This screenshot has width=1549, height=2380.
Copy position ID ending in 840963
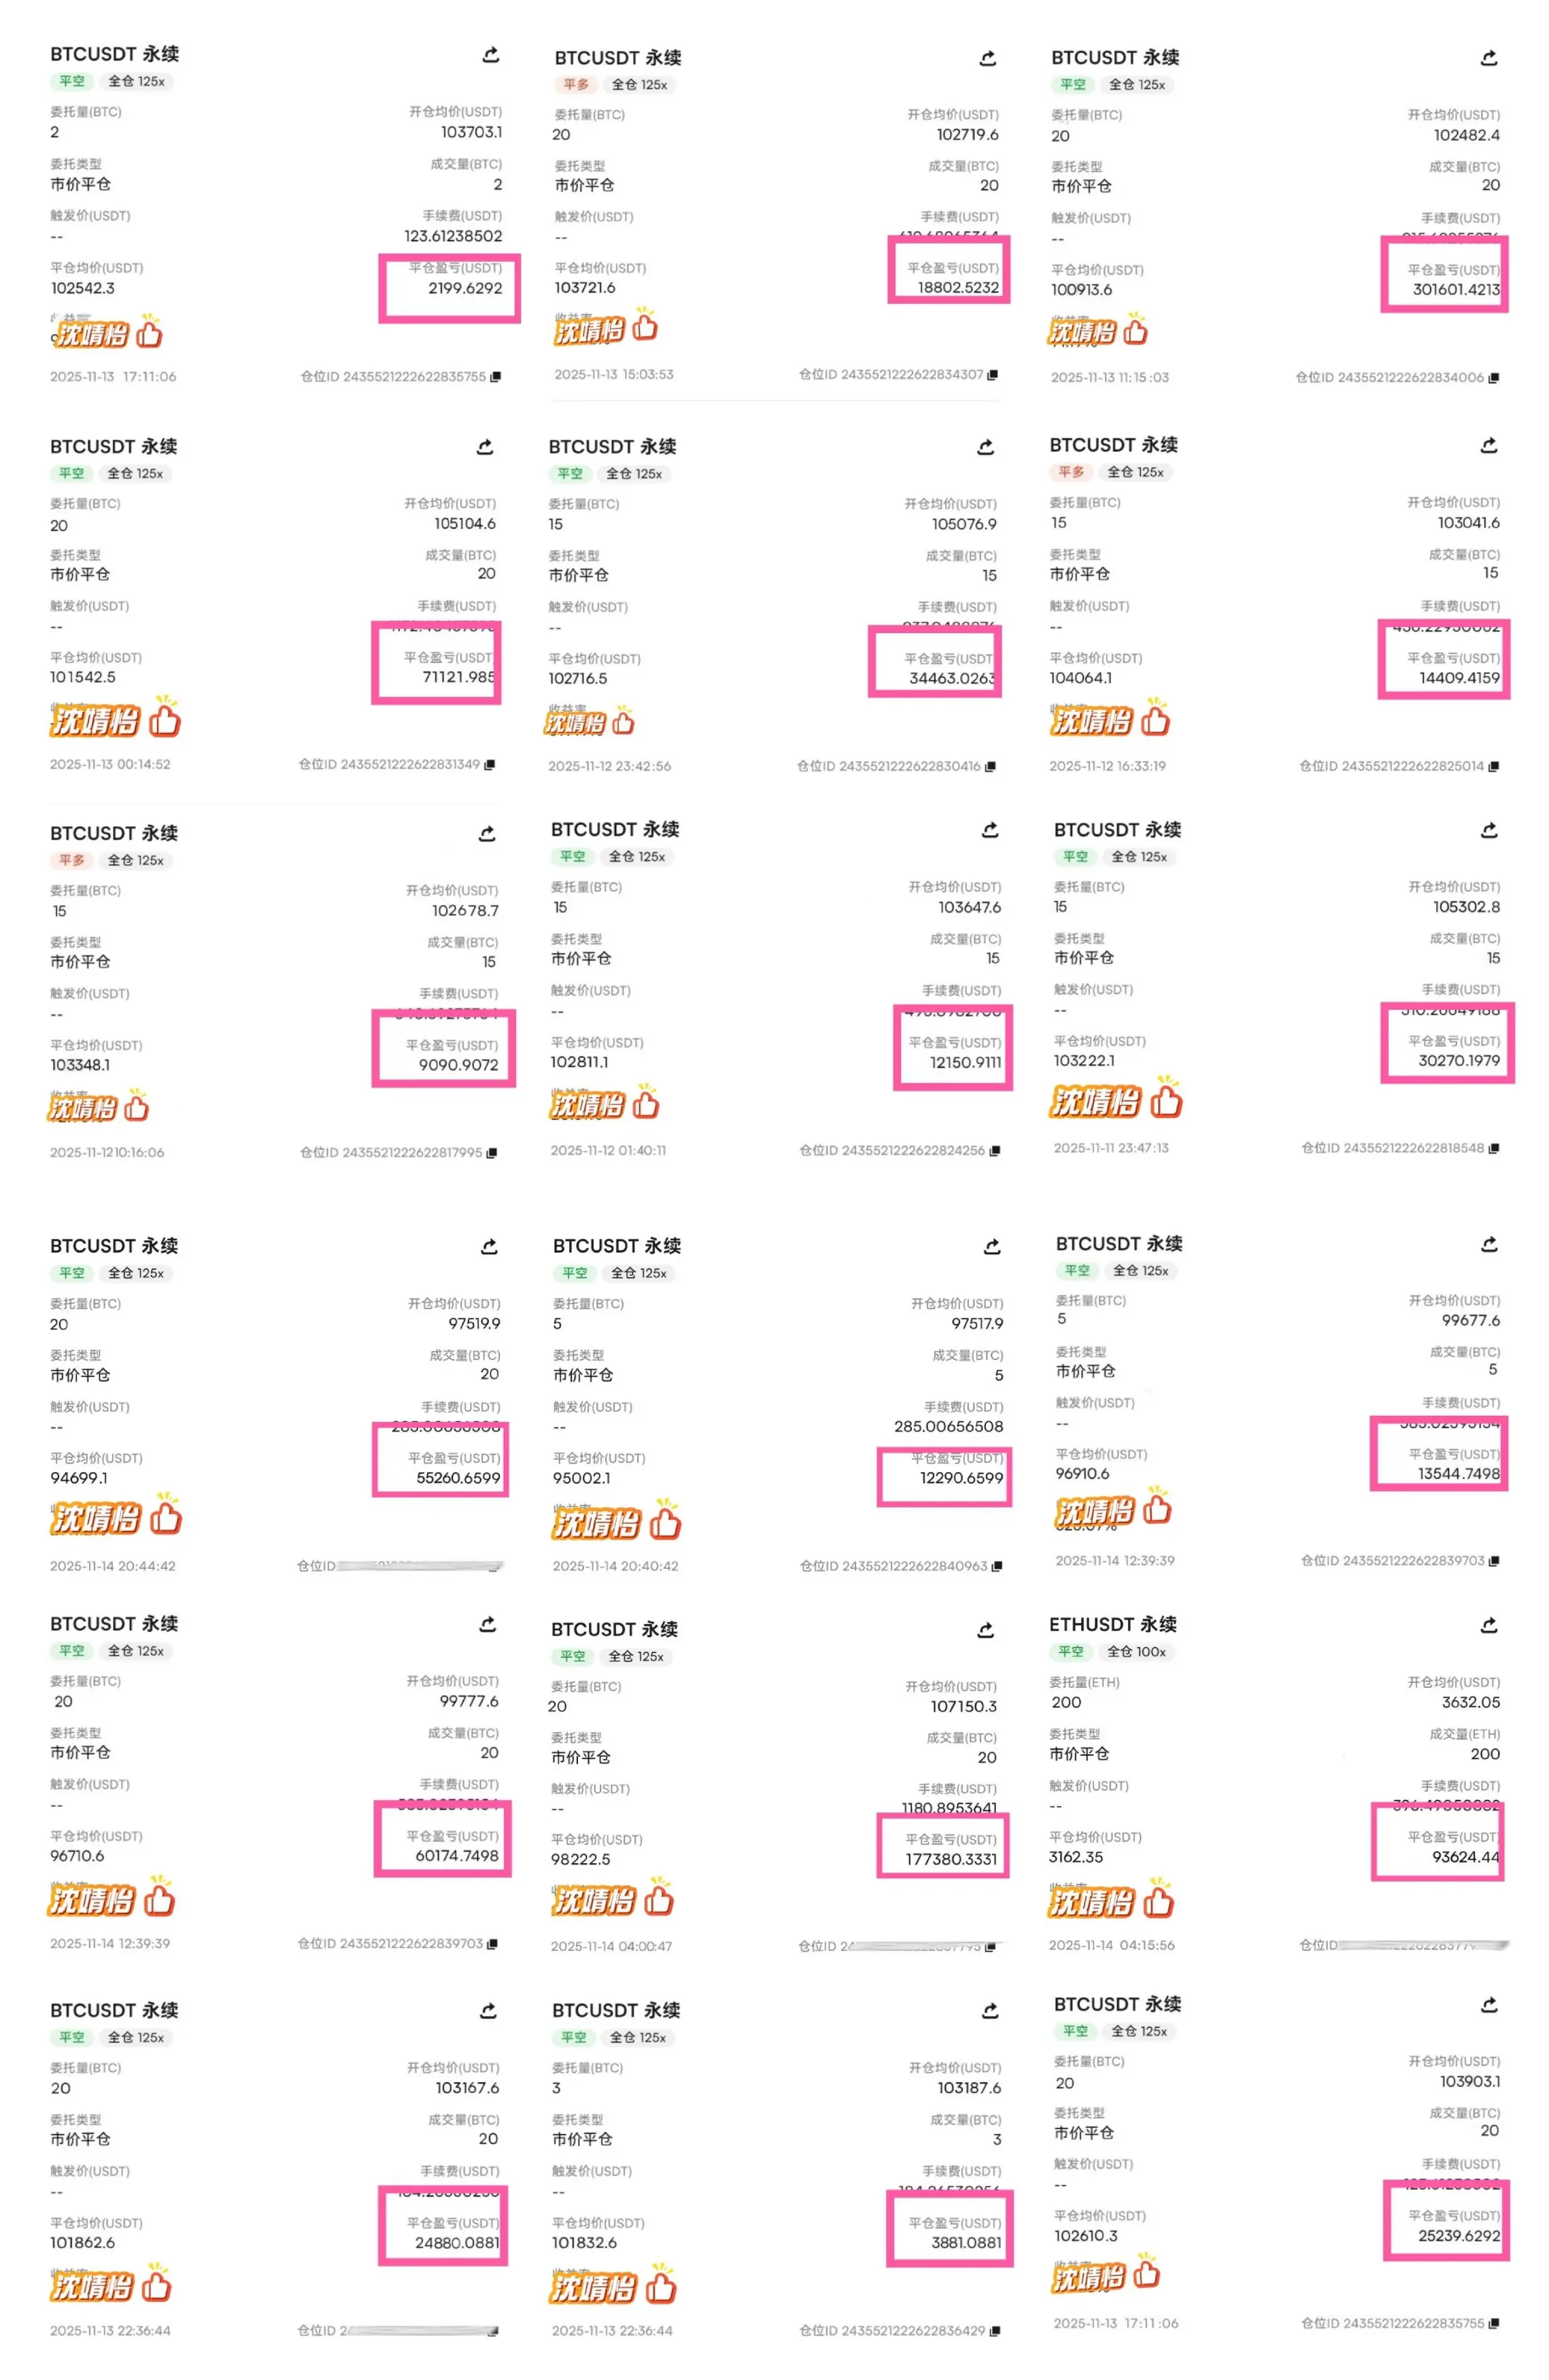click(996, 1566)
